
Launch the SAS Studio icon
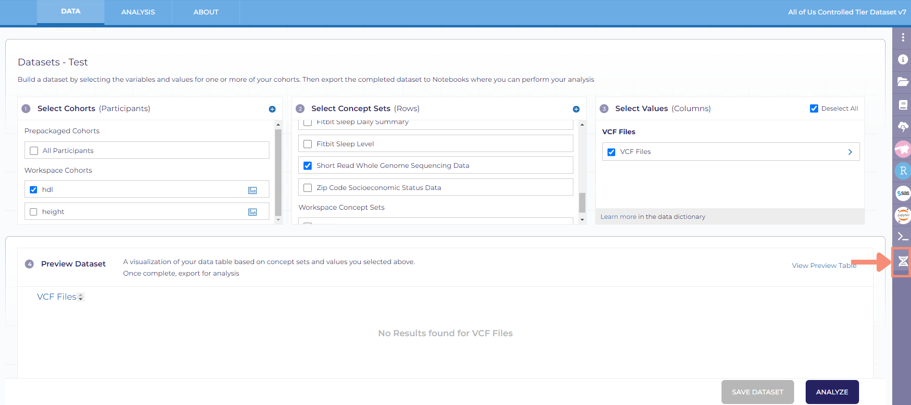pyautogui.click(x=903, y=193)
